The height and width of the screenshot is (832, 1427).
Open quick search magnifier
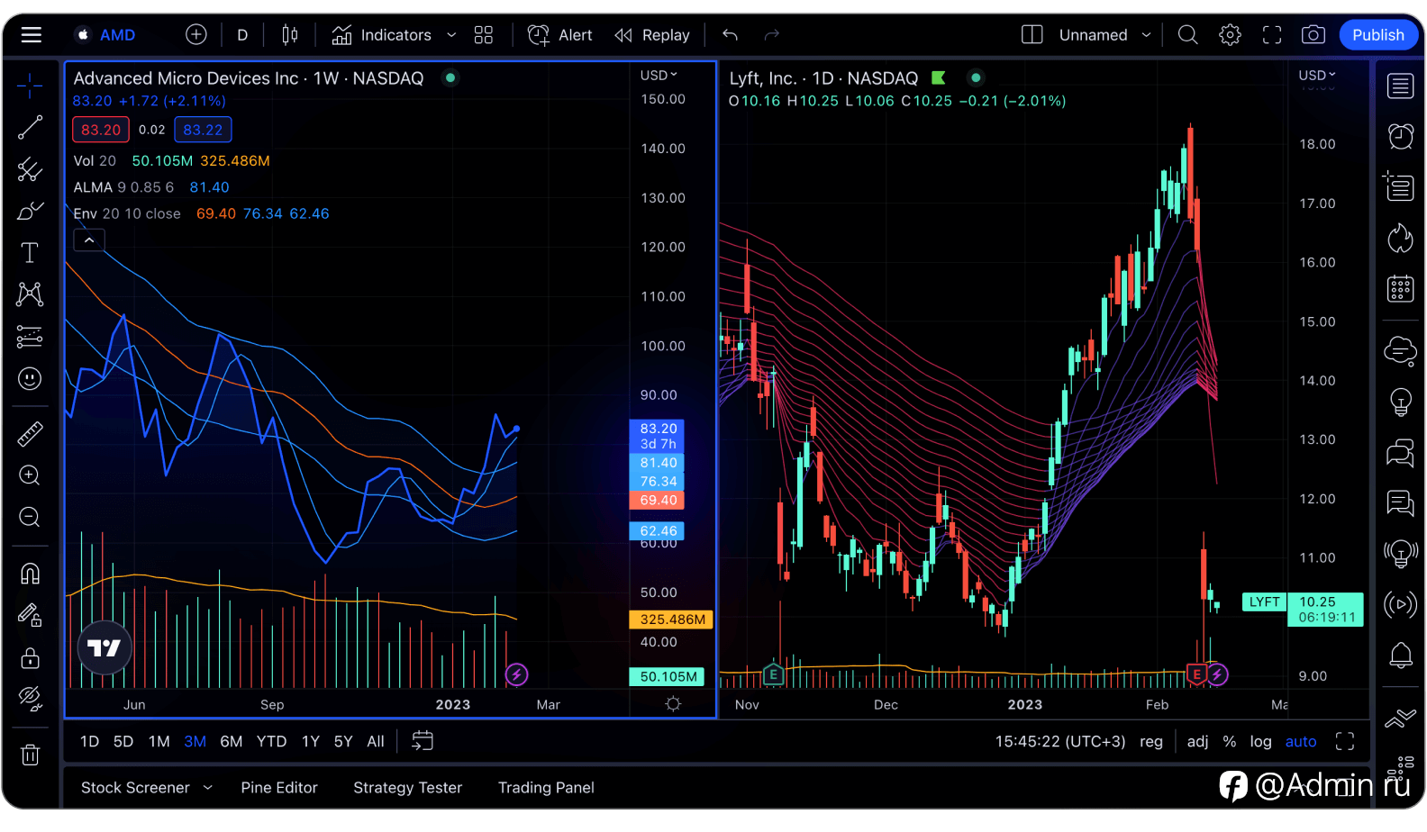click(1188, 35)
